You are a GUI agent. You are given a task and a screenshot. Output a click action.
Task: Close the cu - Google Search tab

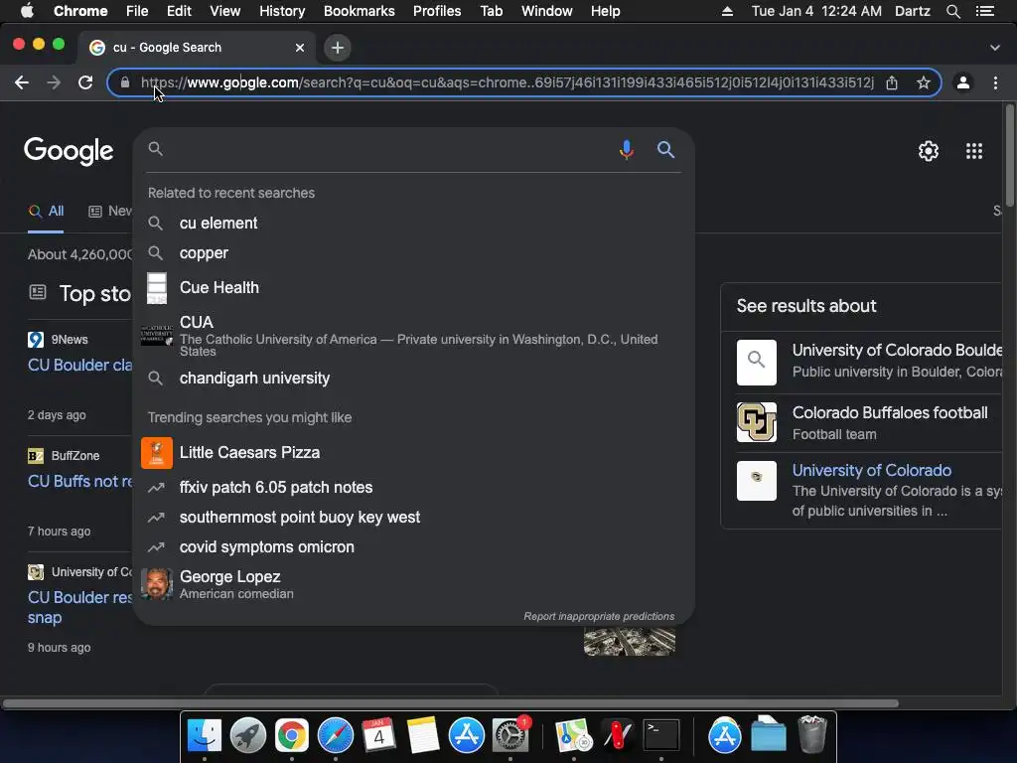300,48
